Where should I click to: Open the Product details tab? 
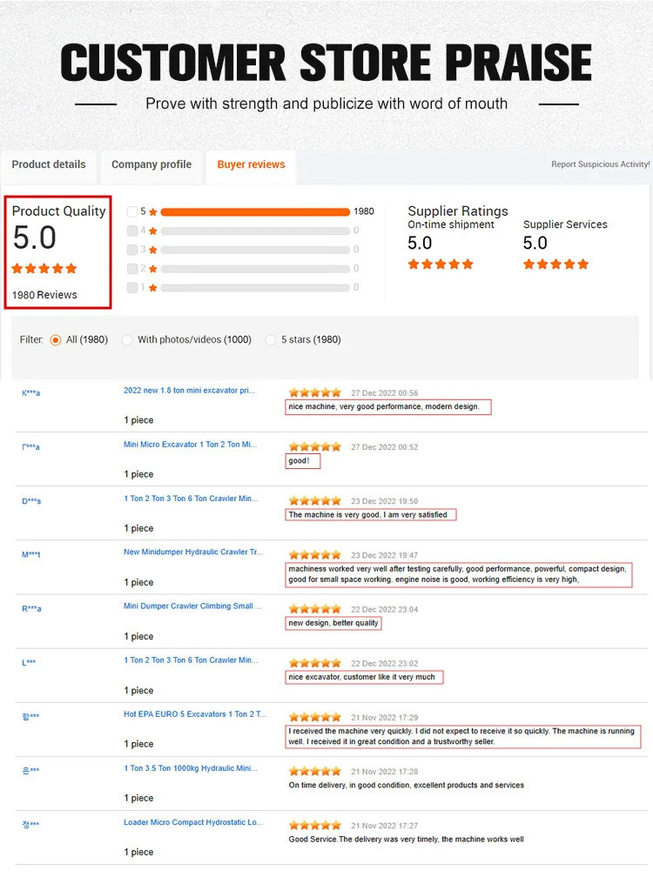tap(49, 164)
